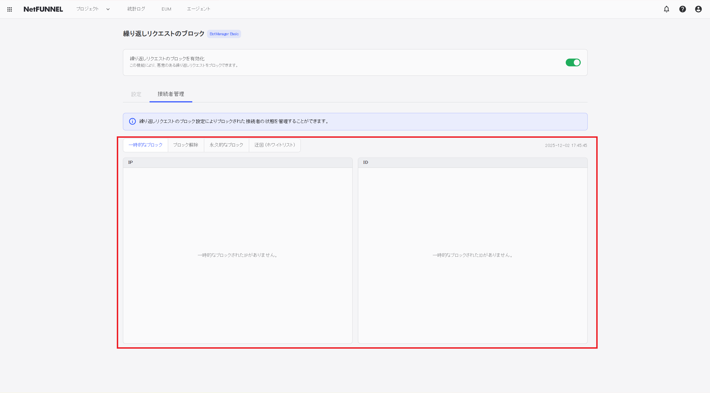Image resolution: width=710 pixels, height=393 pixels.
Task: Open the notifications bell
Action: 666,9
